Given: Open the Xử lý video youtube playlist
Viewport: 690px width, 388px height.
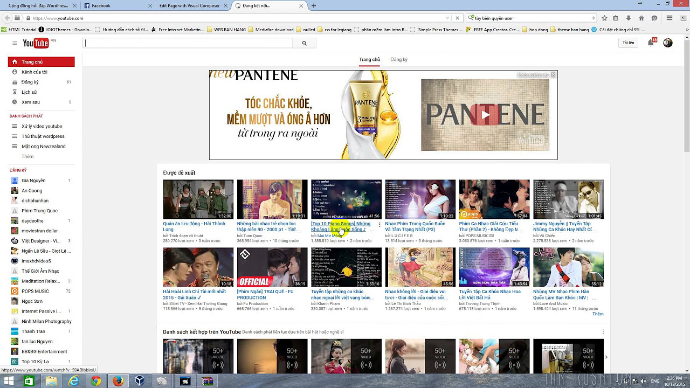Looking at the screenshot, I should click(42, 126).
